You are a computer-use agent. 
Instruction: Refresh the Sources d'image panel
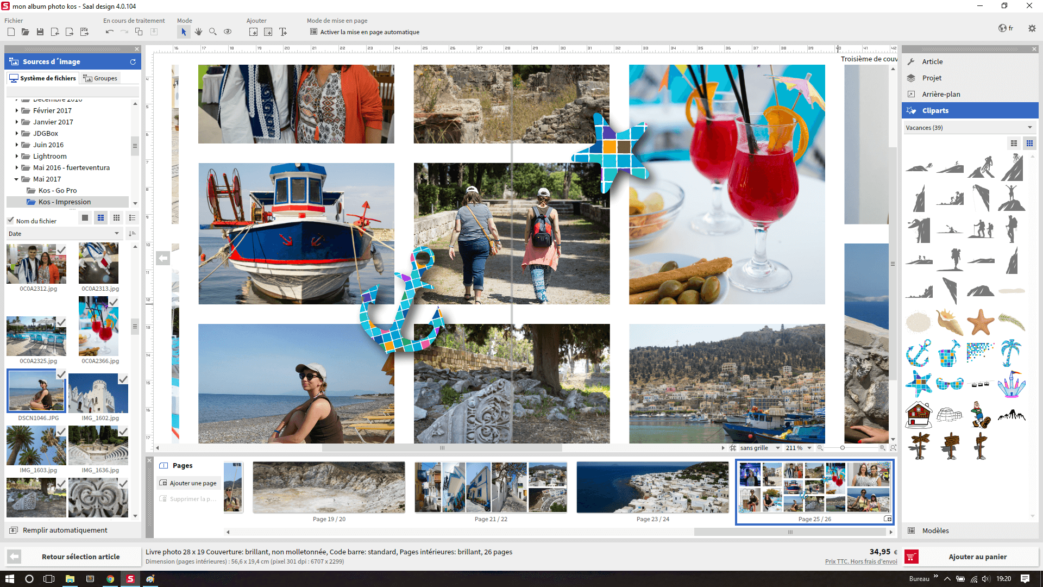click(x=133, y=62)
